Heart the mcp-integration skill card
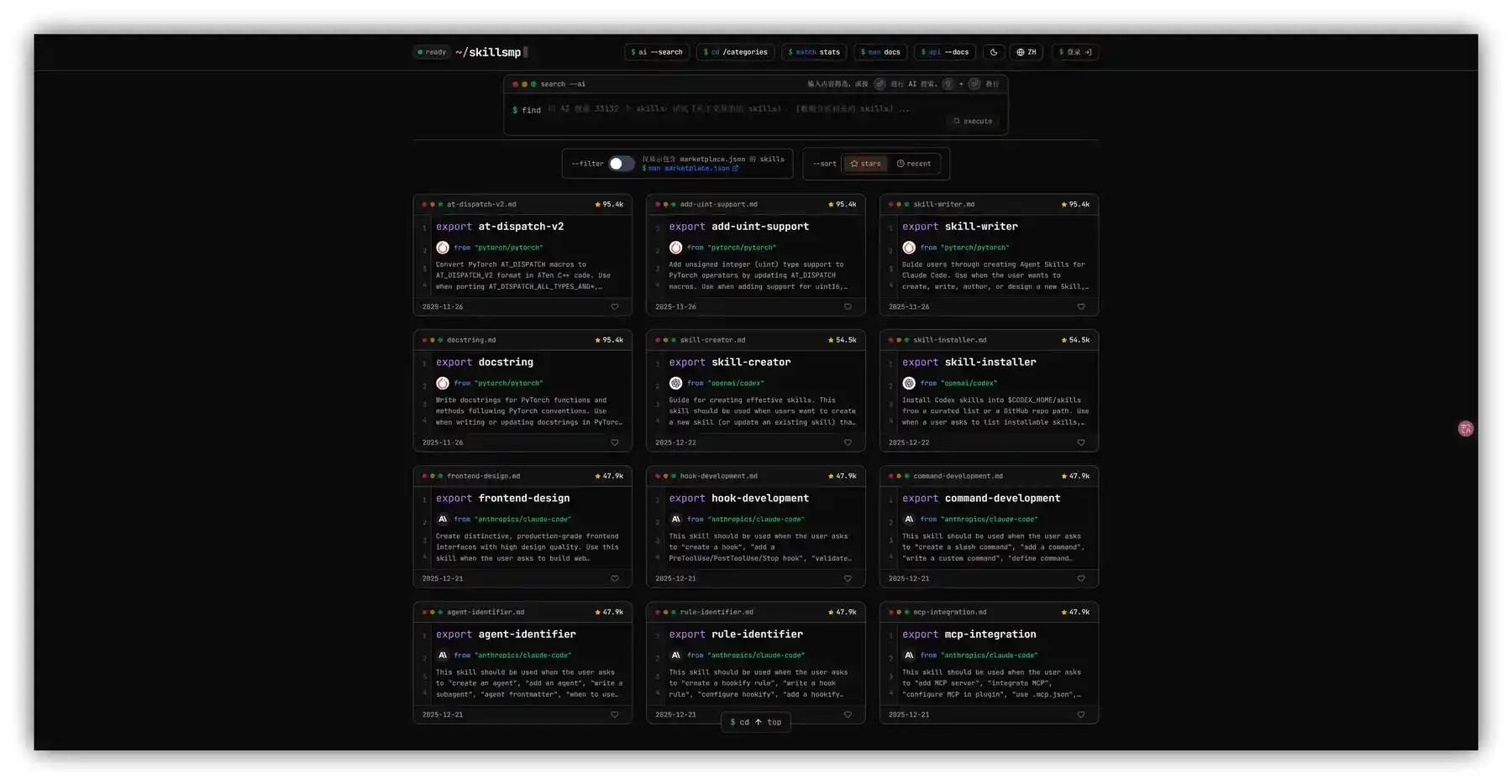The image size is (1512, 784). point(1081,715)
